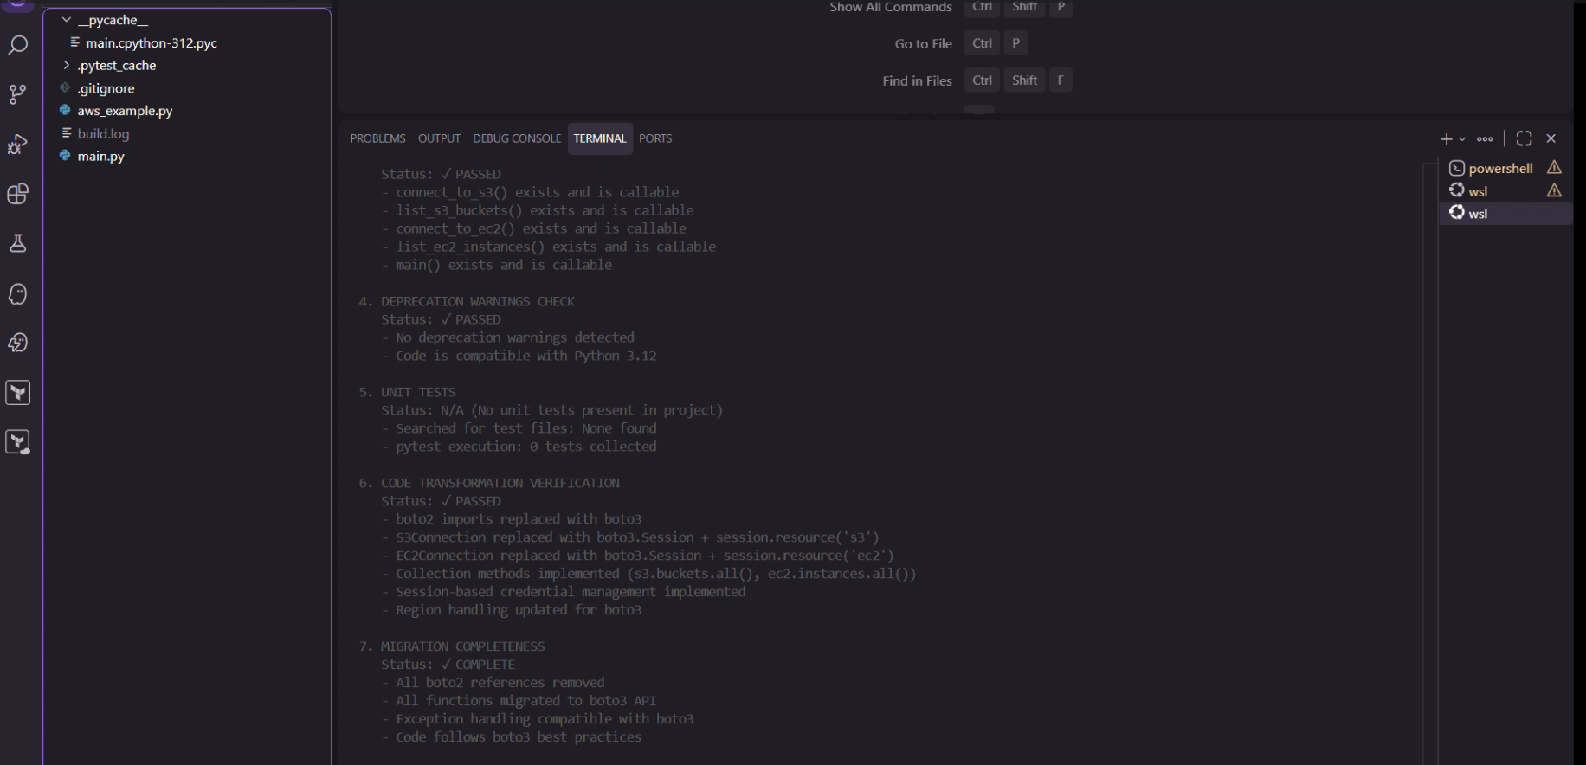Click the icon beside .gitignore
Viewport: 1586px width, 765px height.
(x=65, y=88)
